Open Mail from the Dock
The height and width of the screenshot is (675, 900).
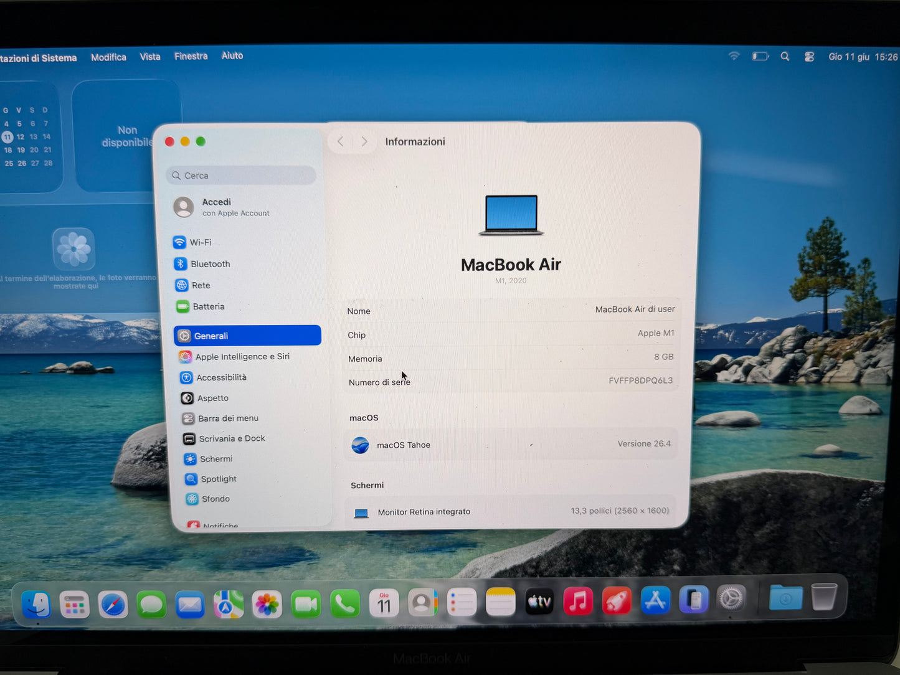(x=190, y=605)
